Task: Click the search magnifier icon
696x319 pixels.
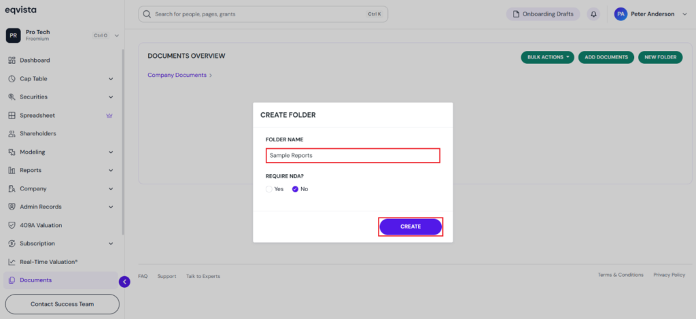Action: (x=147, y=14)
